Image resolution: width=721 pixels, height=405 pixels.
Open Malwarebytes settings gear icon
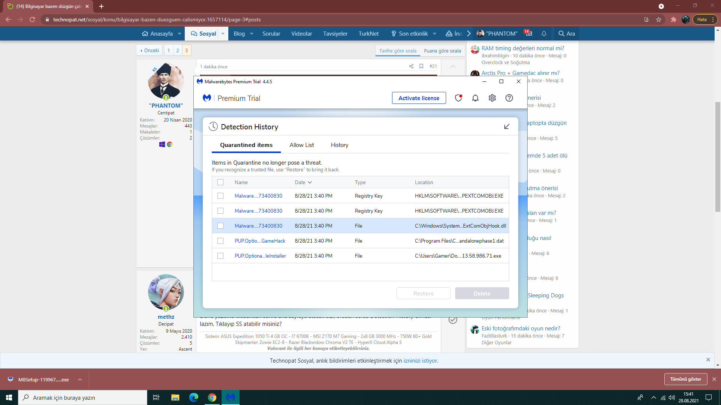coord(492,98)
